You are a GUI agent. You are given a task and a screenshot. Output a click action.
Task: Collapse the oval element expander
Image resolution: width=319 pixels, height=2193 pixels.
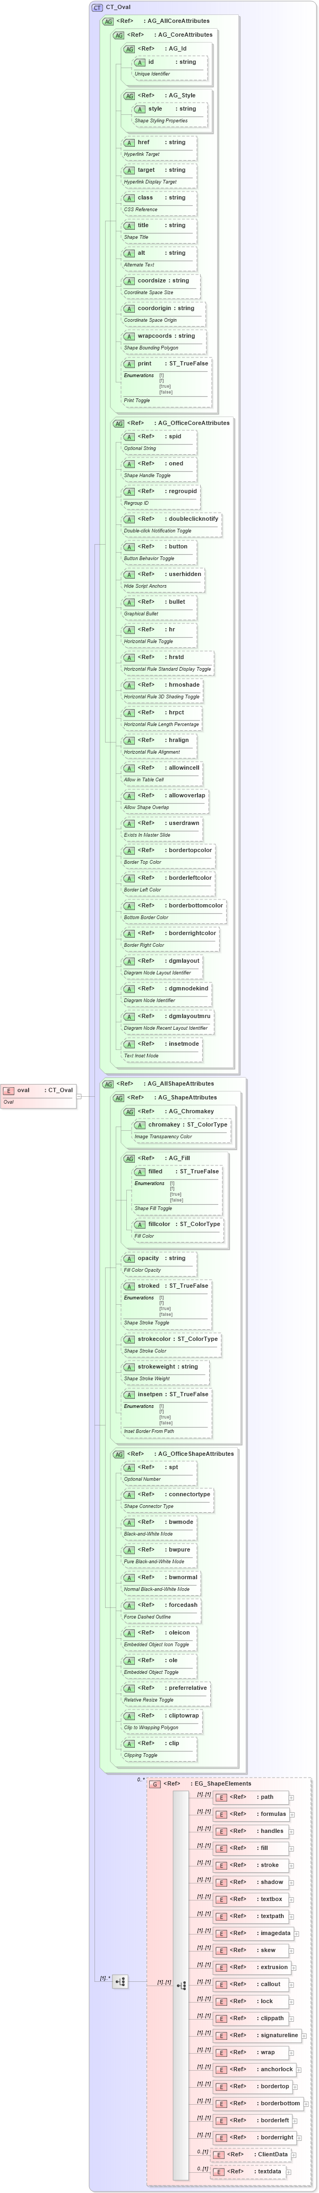click(x=79, y=1097)
